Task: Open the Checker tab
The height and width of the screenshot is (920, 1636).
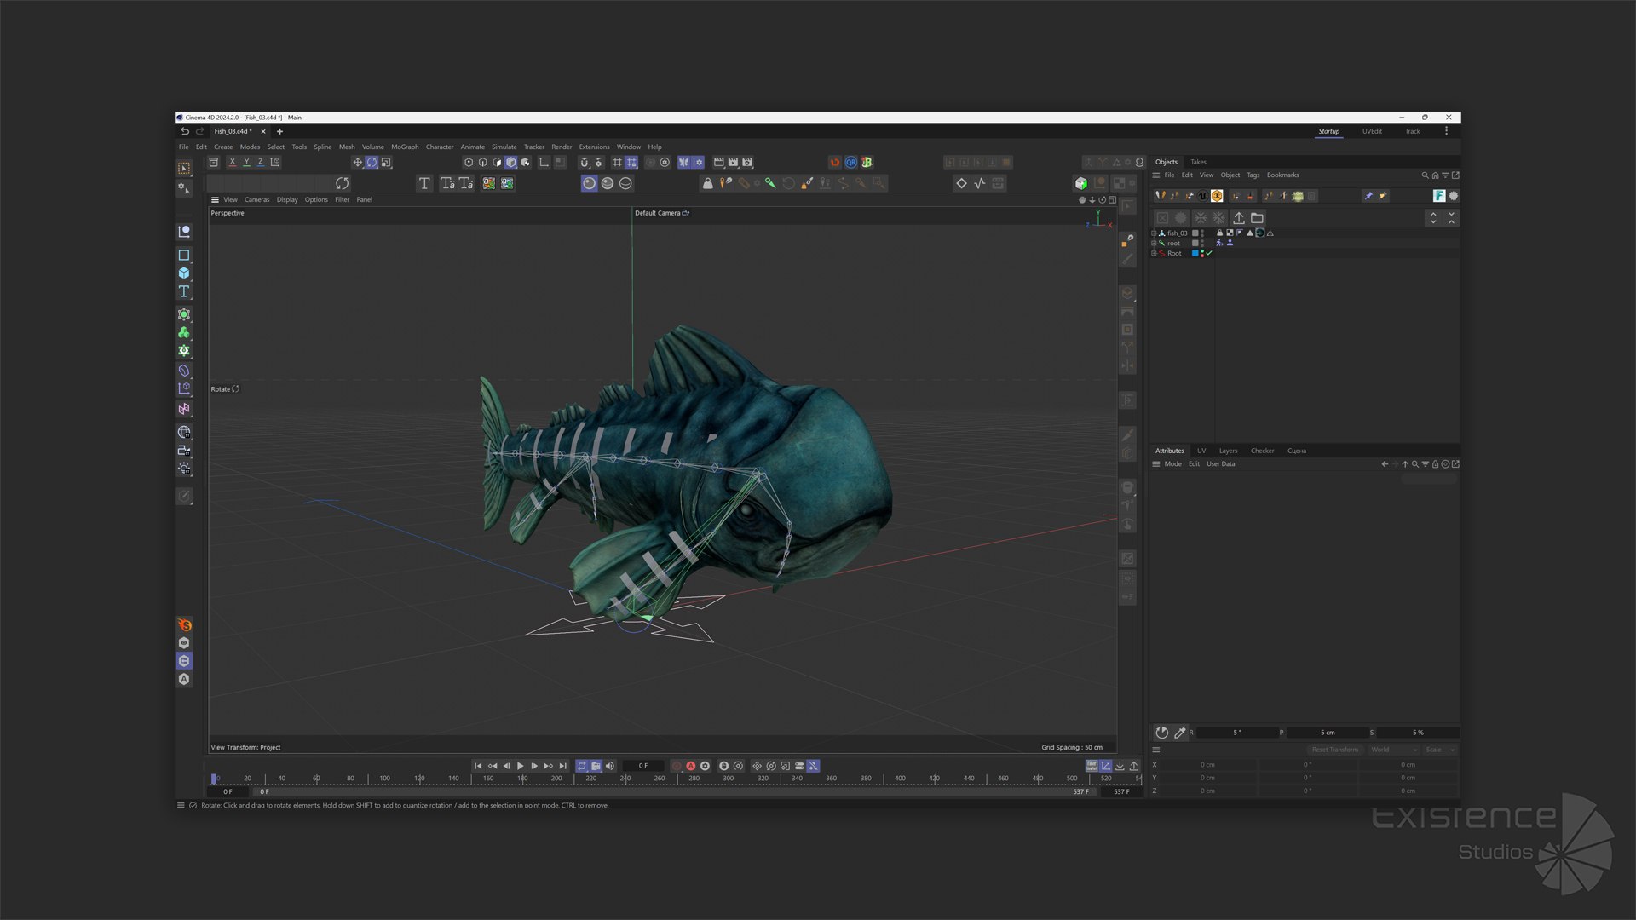Action: pyautogui.click(x=1262, y=451)
